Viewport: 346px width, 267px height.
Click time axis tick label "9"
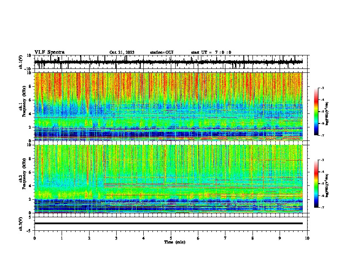[x=280, y=238]
